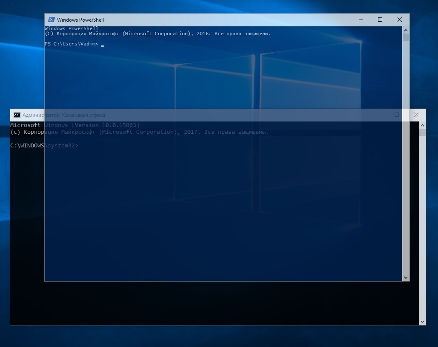Image resolution: width=438 pixels, height=347 pixels.
Task: Minimize the Windows PowerShell window
Action: (361, 20)
